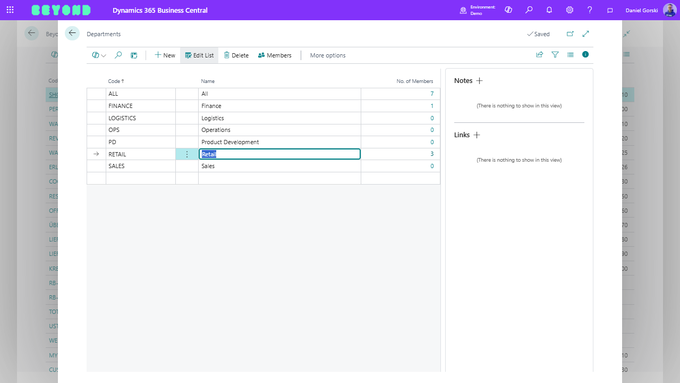Click Delete in the toolbar
Viewport: 680px width, 383px height.
236,55
